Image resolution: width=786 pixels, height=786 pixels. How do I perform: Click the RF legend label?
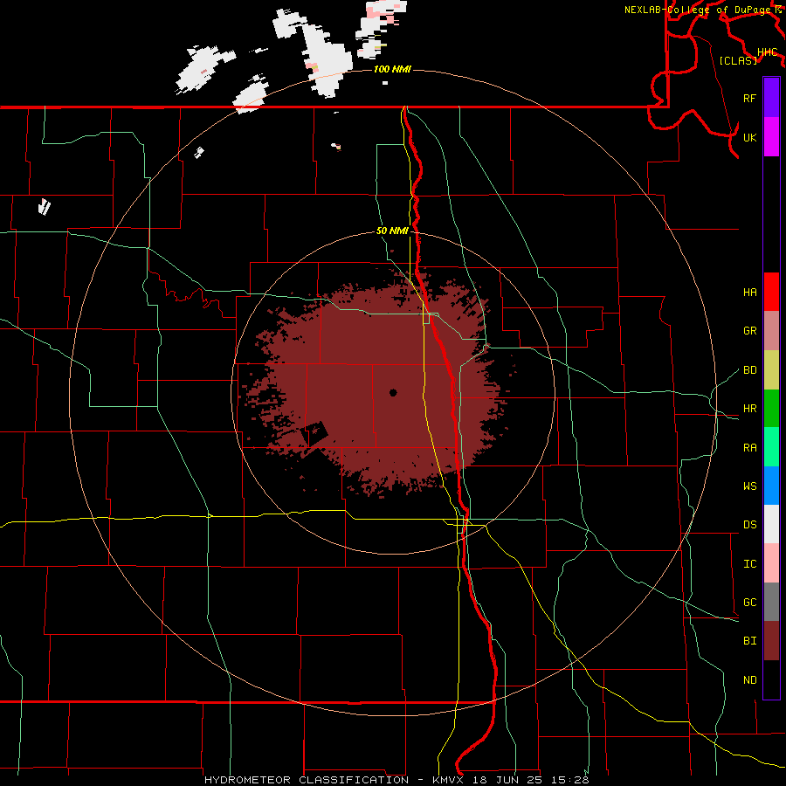[749, 98]
